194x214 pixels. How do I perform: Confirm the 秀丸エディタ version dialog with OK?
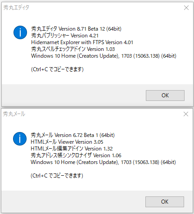coord(165,96)
